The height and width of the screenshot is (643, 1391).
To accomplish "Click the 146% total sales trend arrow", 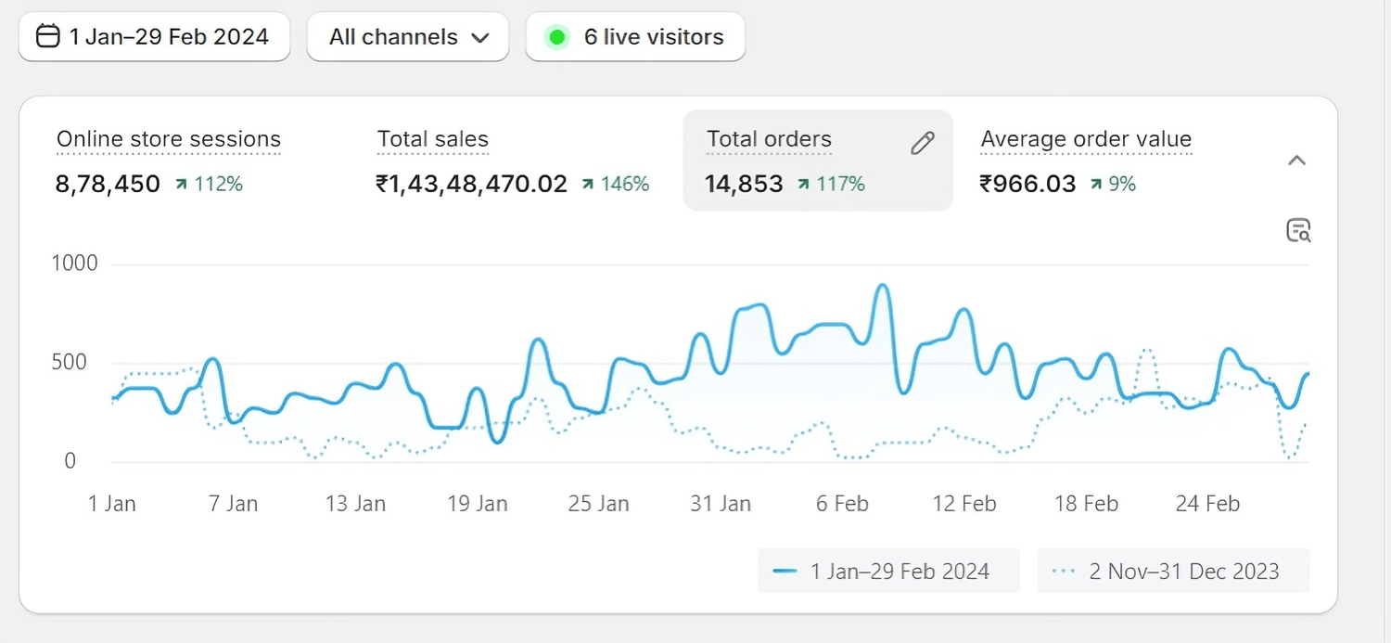I will click(587, 185).
